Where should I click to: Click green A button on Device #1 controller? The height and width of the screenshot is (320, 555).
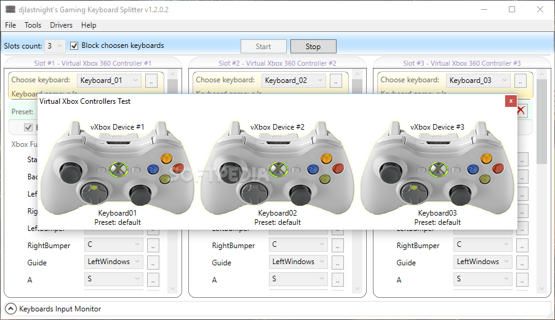(x=164, y=179)
